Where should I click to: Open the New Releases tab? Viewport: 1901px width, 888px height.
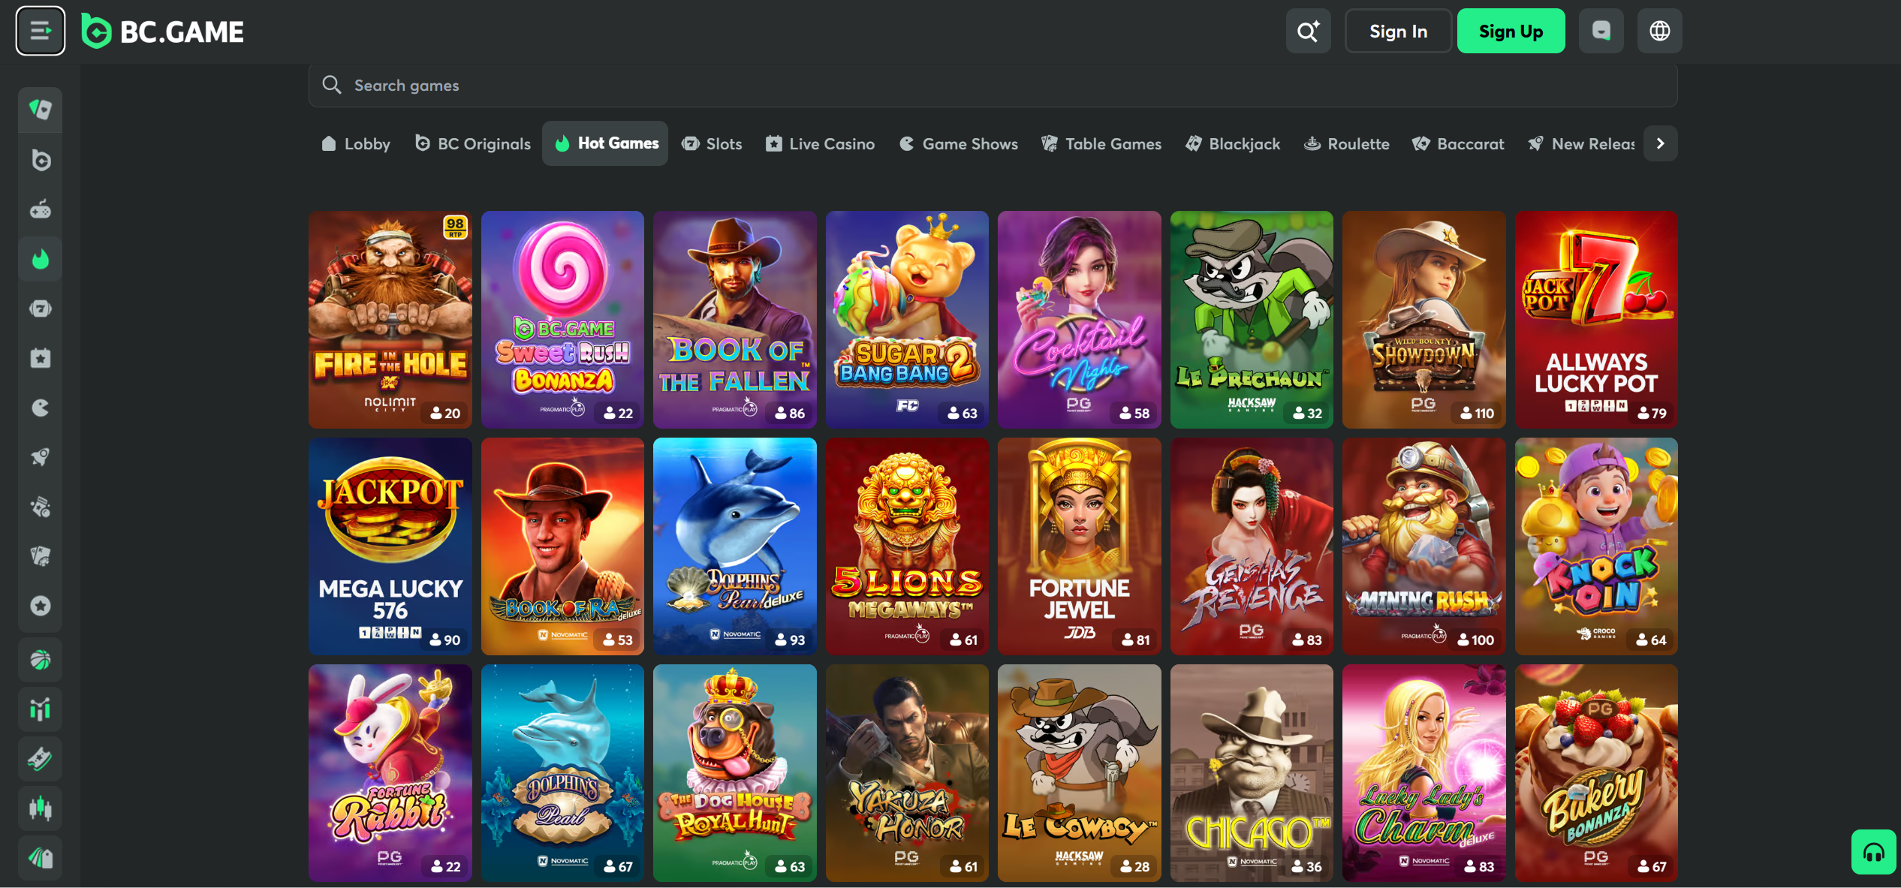pyautogui.click(x=1581, y=143)
